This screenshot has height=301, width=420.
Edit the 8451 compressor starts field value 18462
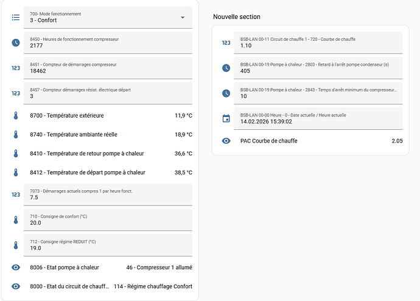point(108,68)
